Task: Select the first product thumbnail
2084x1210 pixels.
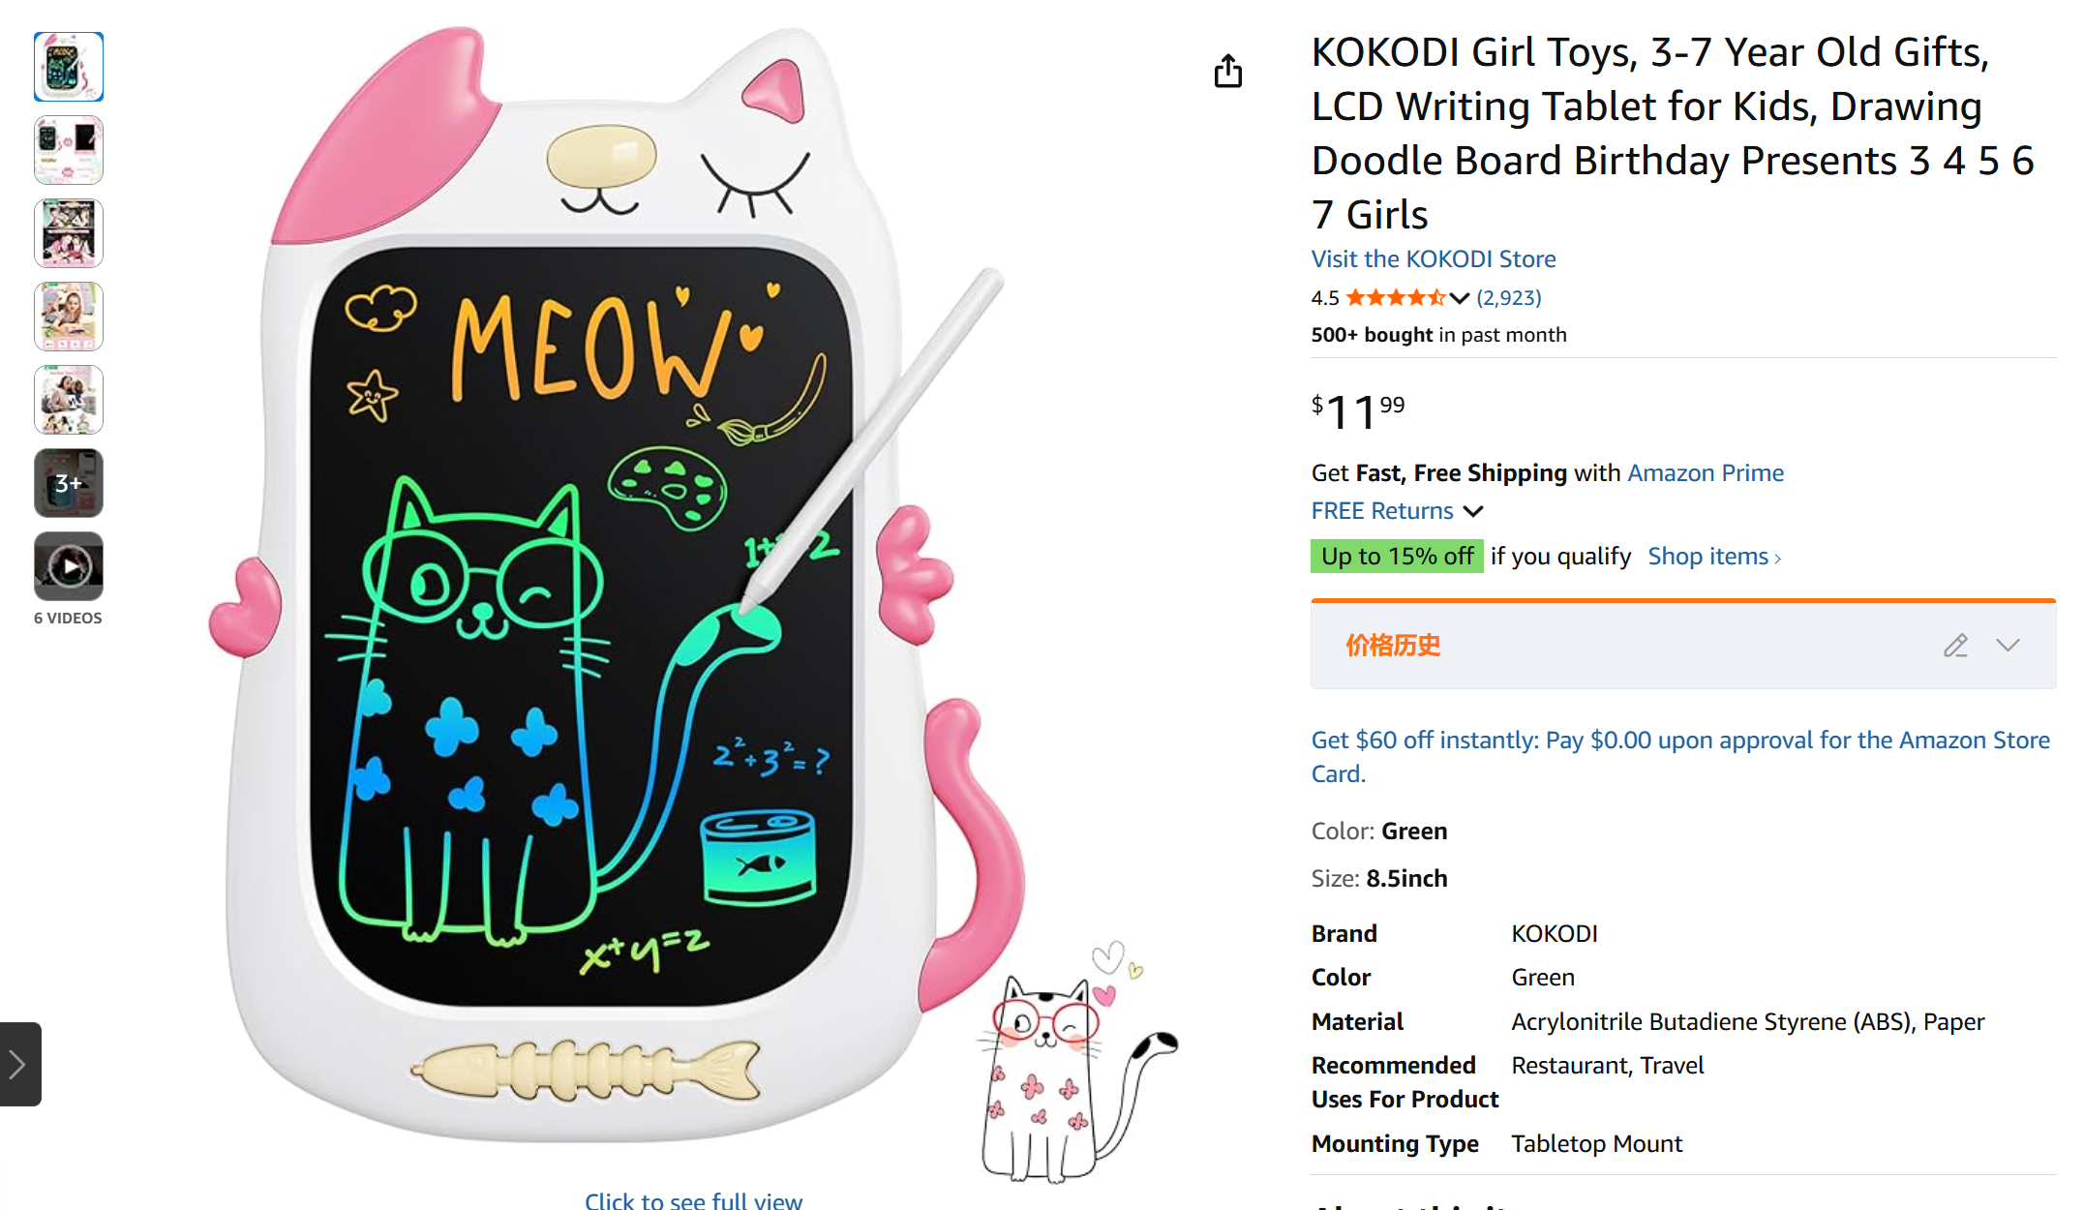Action: pyautogui.click(x=69, y=67)
